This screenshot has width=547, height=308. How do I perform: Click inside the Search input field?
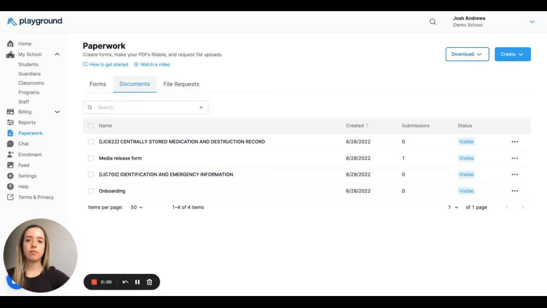click(146, 107)
